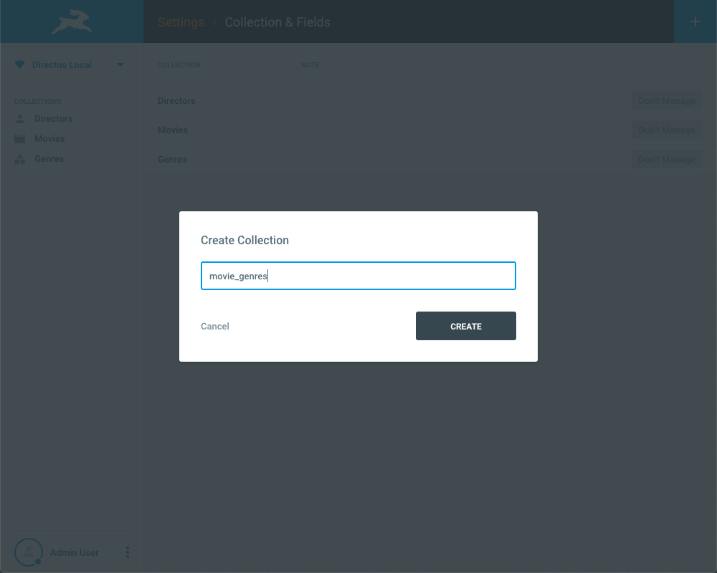Screen dimensions: 717x573
Task: Select the Movies row in table
Action: click(x=430, y=130)
